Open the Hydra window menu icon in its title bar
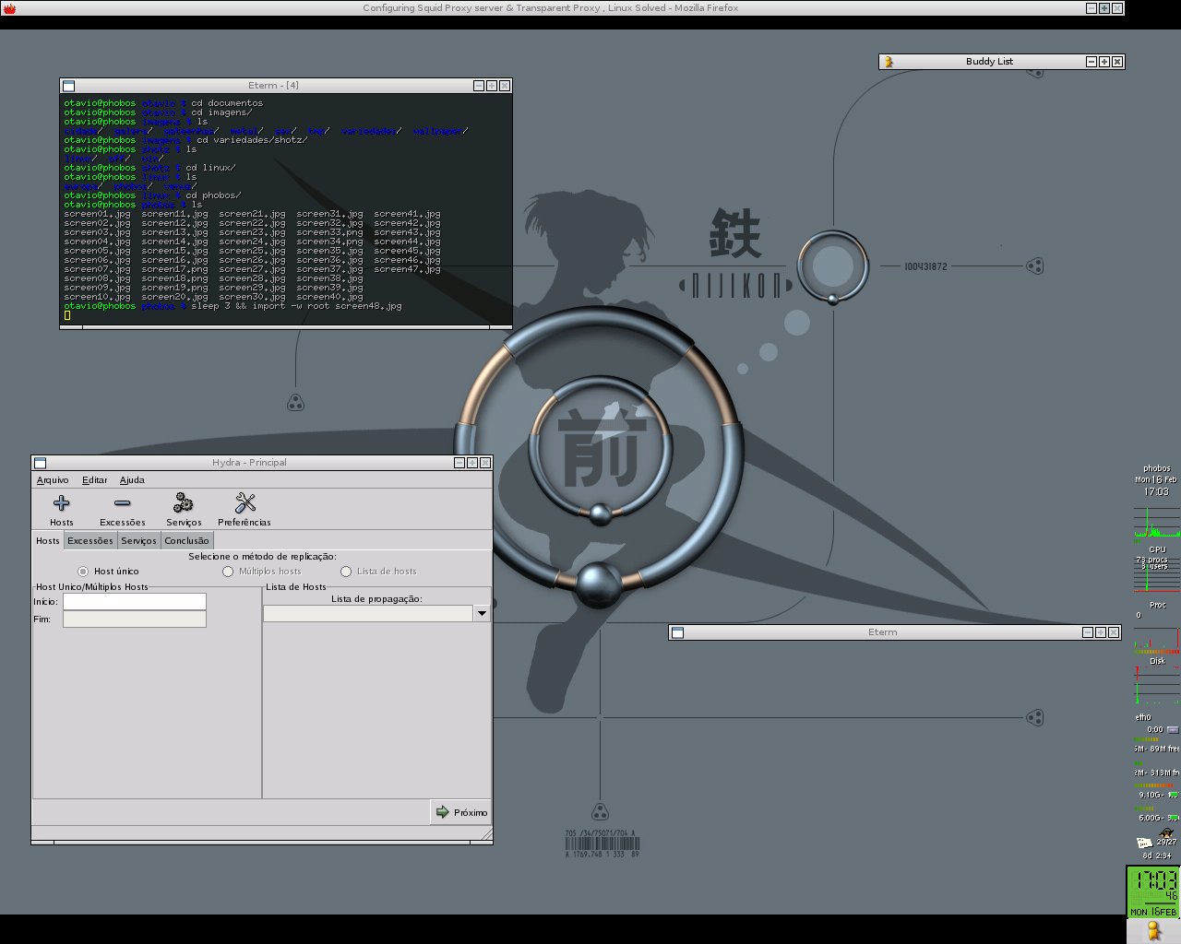Screen dimensions: 1181x944 pyautogui.click(x=40, y=463)
